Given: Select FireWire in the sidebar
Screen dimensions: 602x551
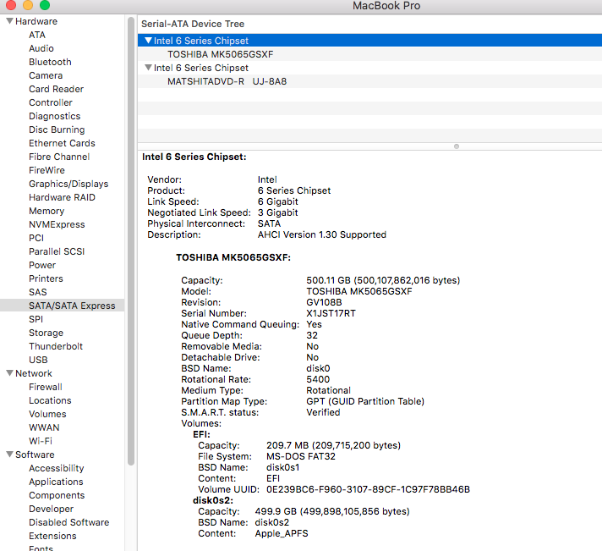Looking at the screenshot, I should [x=47, y=170].
